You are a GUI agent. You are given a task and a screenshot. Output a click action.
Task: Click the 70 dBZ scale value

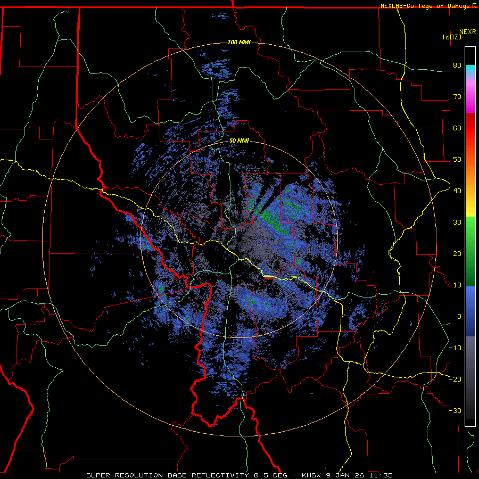[x=457, y=96]
